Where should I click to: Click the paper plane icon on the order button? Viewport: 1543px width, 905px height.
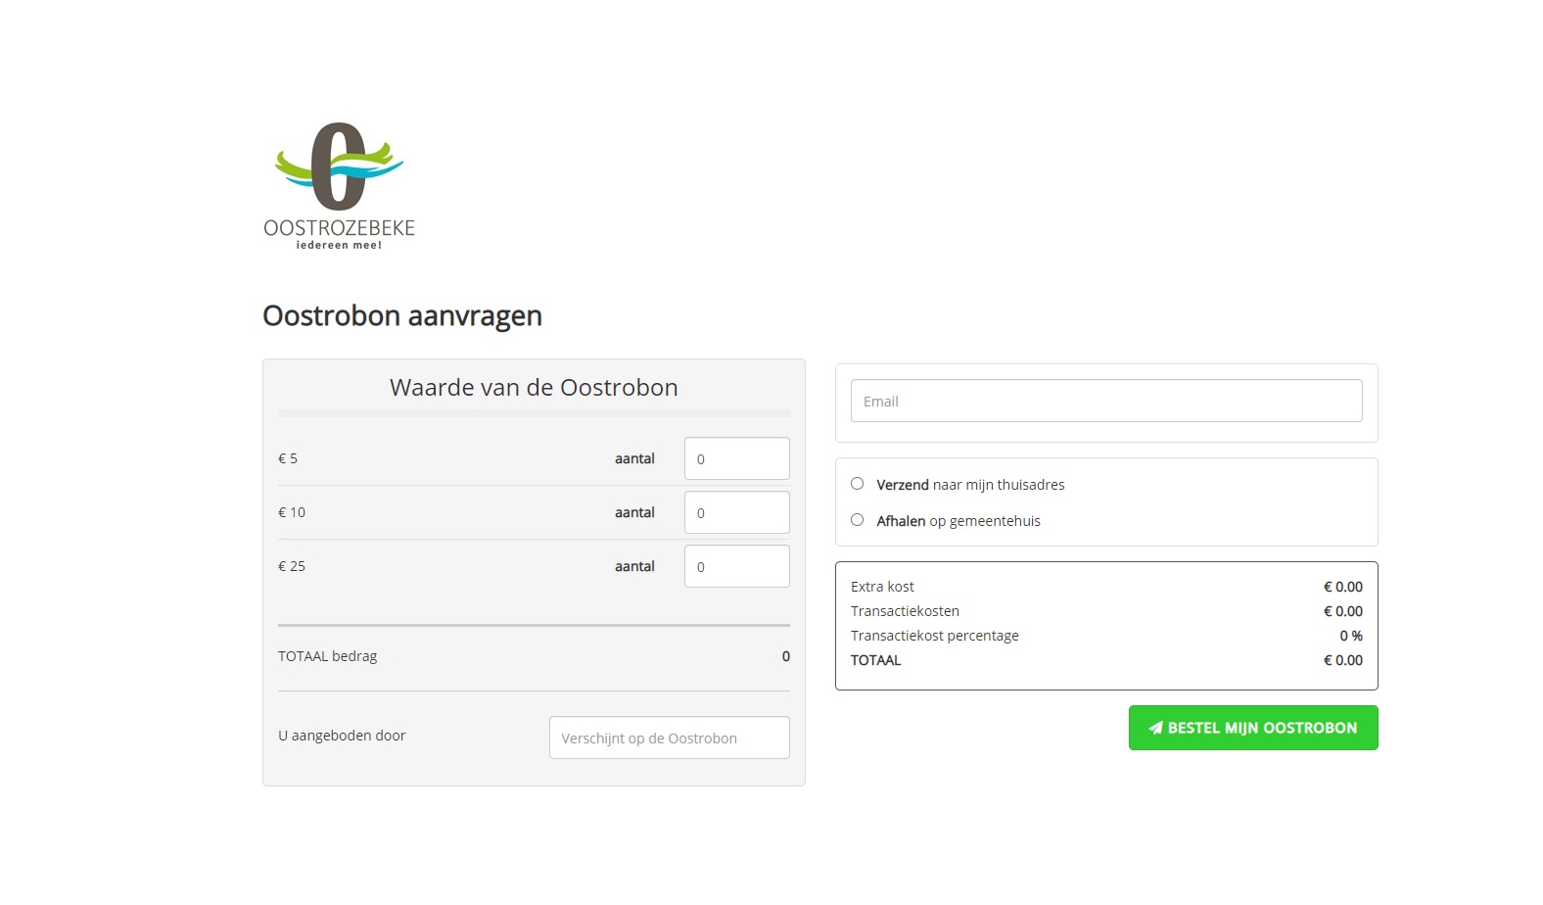click(x=1155, y=728)
